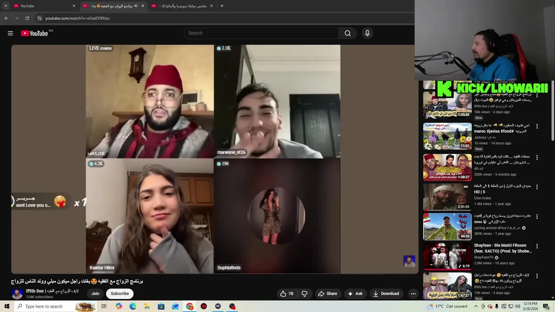Open options for cycling around africa video
This screenshot has width=555, height=312.
[x=537, y=217]
